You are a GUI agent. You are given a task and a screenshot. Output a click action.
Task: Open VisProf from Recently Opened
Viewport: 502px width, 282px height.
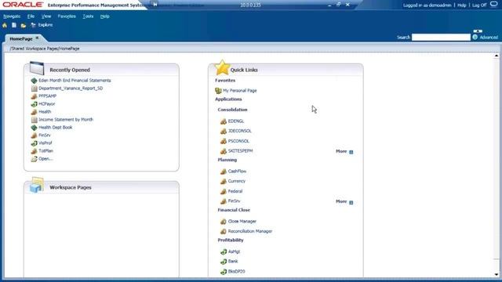pos(45,143)
